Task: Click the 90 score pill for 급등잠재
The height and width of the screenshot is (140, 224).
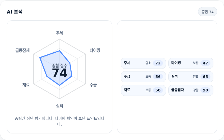Action: coord(205,90)
